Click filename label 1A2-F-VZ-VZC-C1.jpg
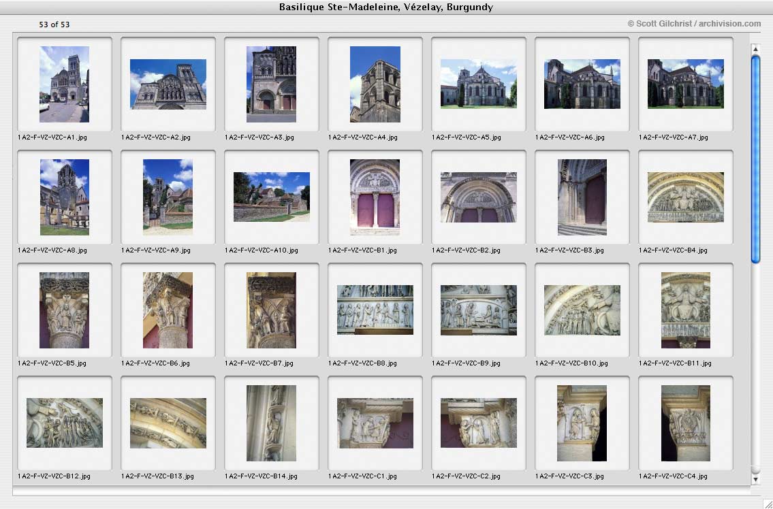Screen dimensions: 773x509 coord(362,476)
